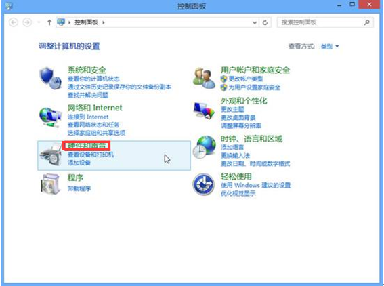Viewport: 384px width, 286px height.
Task: Click the shield icon beside 更改帐户类型
Action: click(x=223, y=79)
